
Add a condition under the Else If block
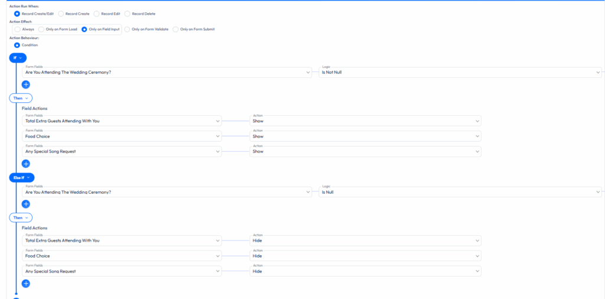coord(26,204)
